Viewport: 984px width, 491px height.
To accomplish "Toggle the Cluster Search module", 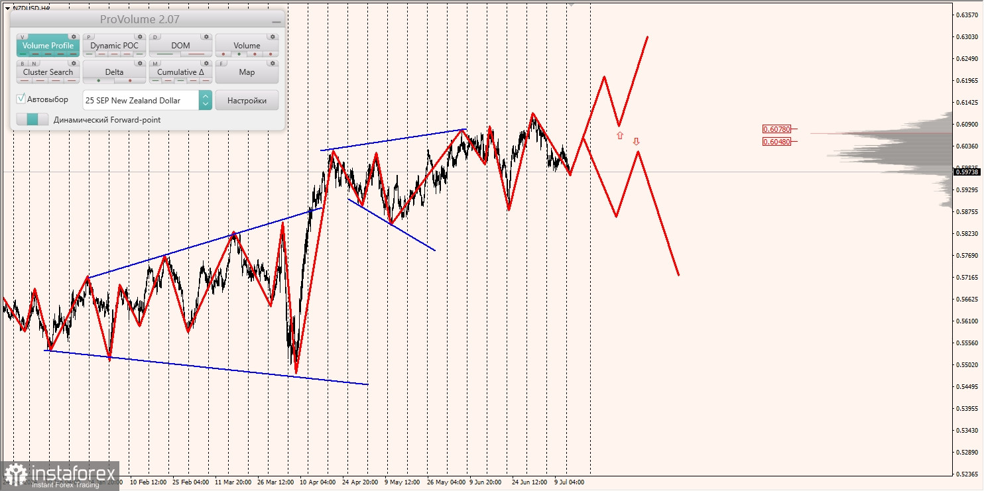I will [48, 72].
